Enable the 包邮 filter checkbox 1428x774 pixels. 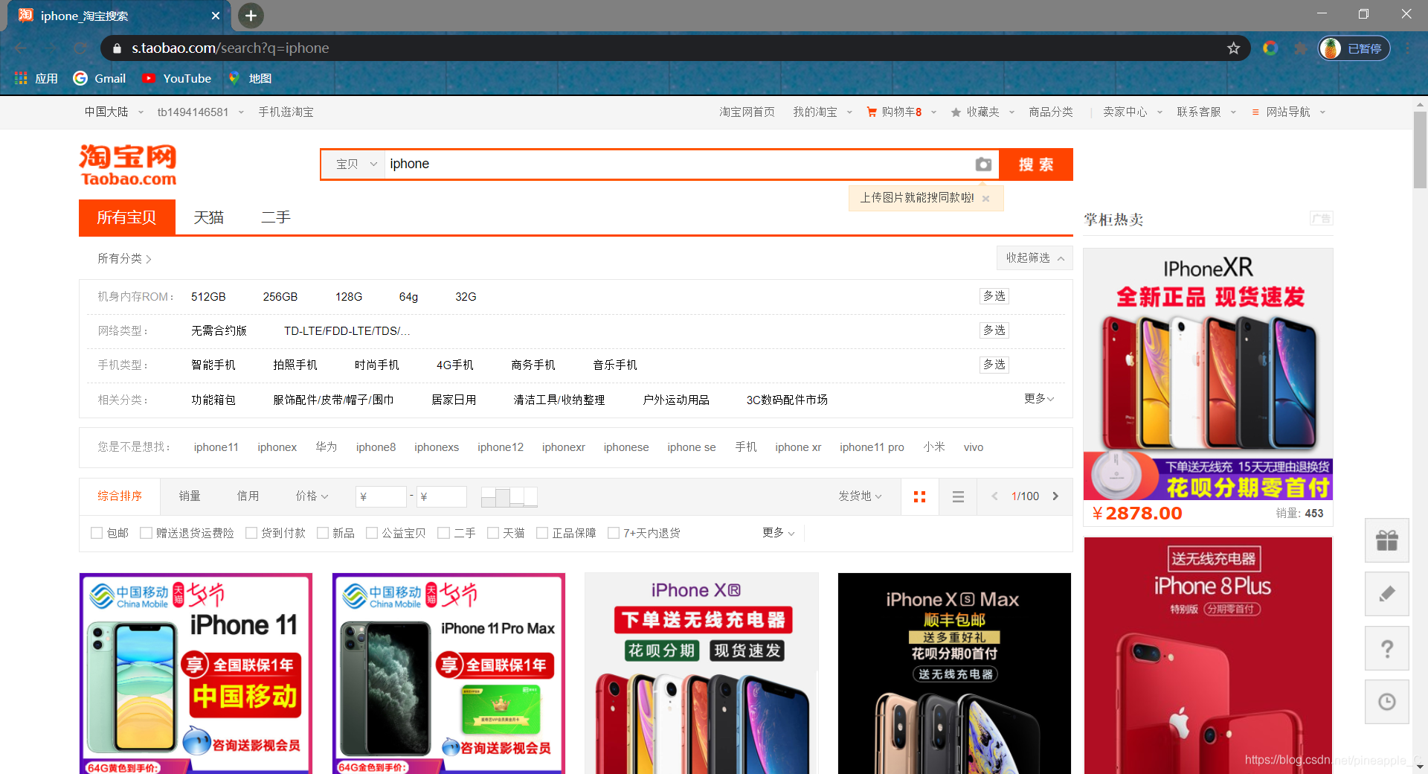(97, 533)
